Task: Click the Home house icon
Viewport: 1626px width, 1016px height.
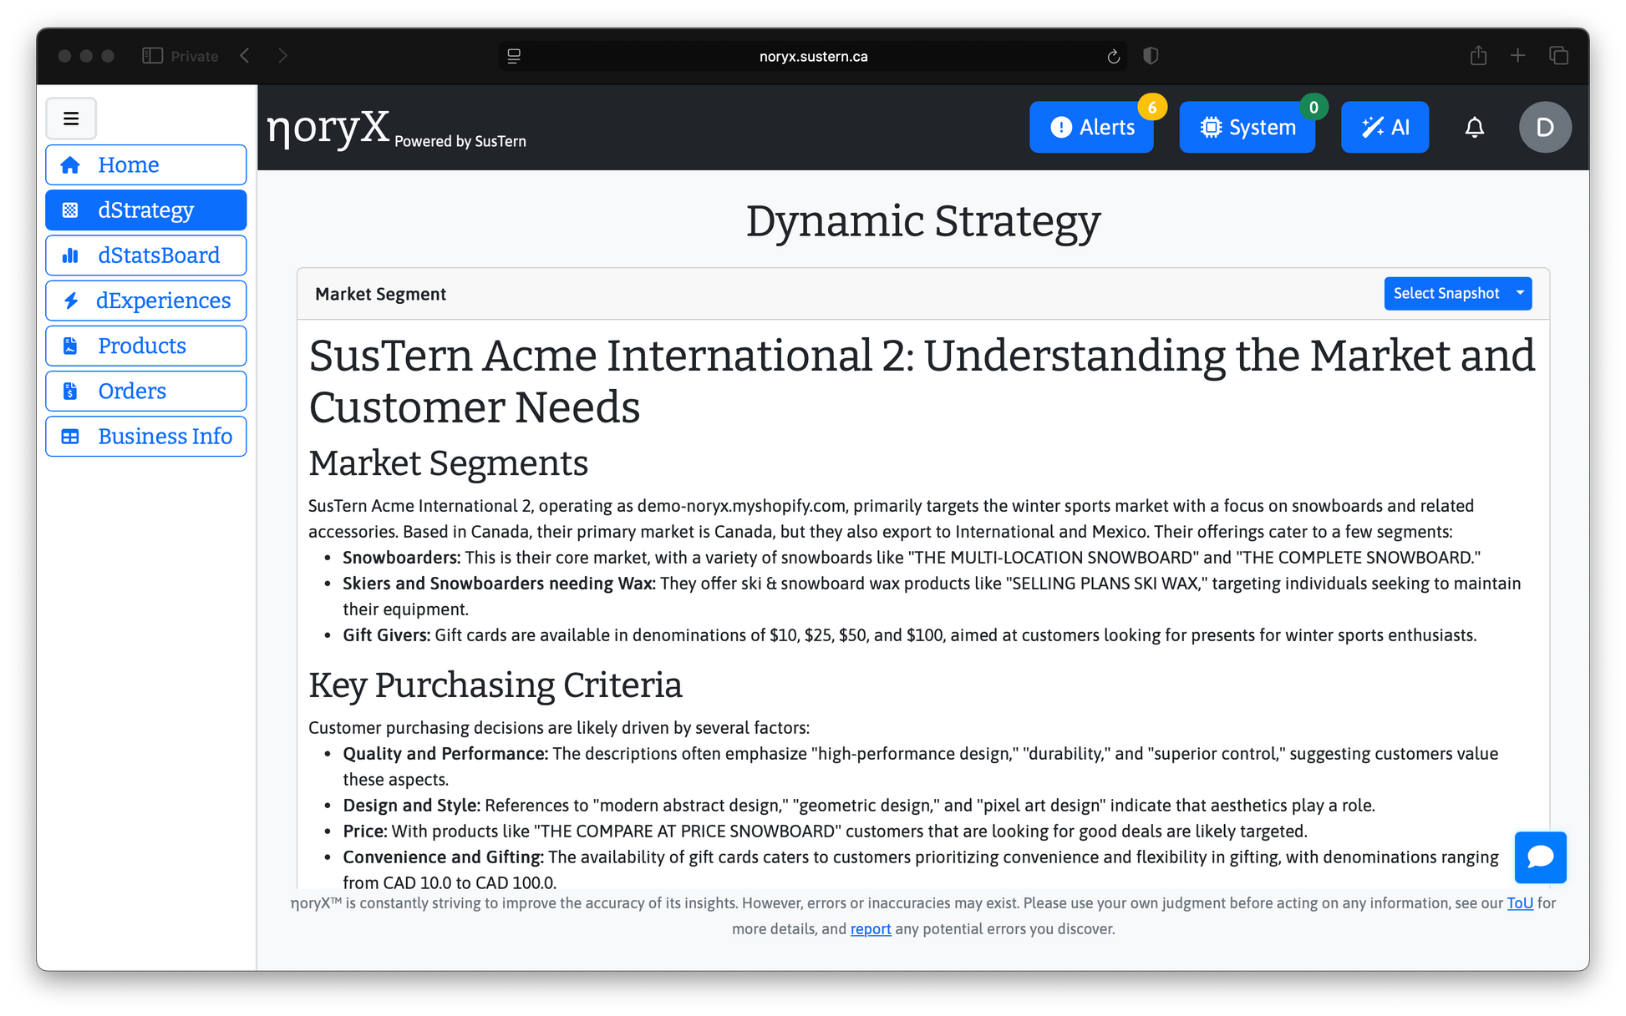Action: tap(71, 165)
